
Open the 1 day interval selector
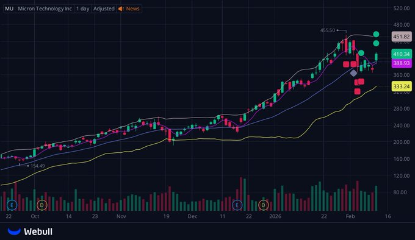(83, 9)
